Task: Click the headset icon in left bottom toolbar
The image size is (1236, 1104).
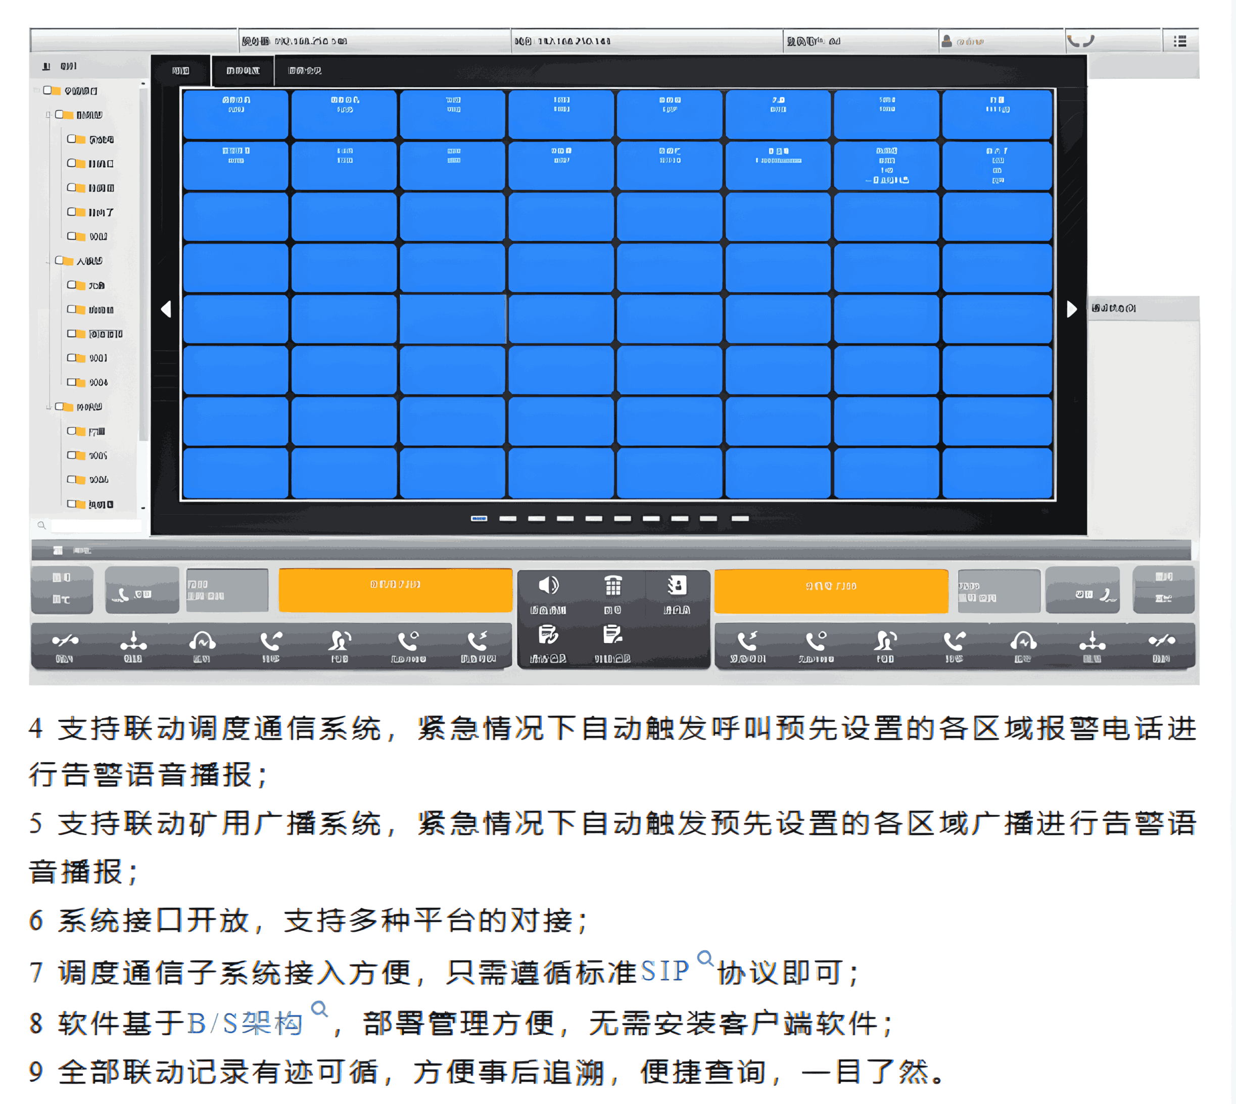Action: point(202,641)
